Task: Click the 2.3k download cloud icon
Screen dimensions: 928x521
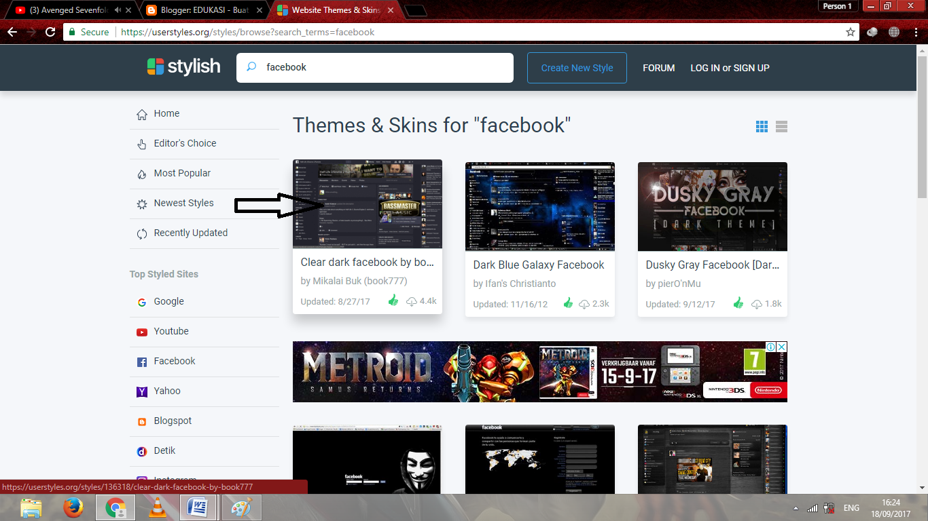Action: tap(584, 304)
